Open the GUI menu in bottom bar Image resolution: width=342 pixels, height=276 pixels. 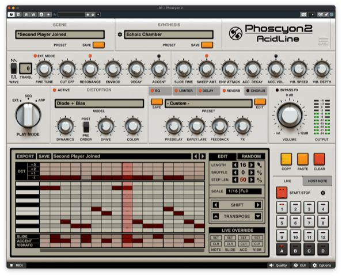point(300,265)
